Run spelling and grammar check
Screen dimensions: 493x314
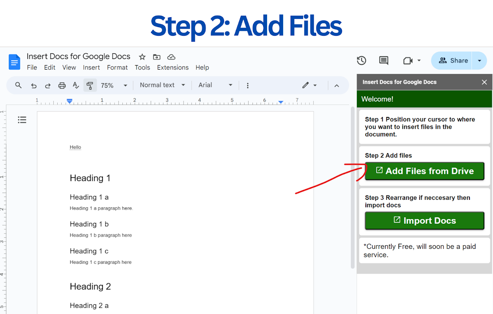coord(76,85)
